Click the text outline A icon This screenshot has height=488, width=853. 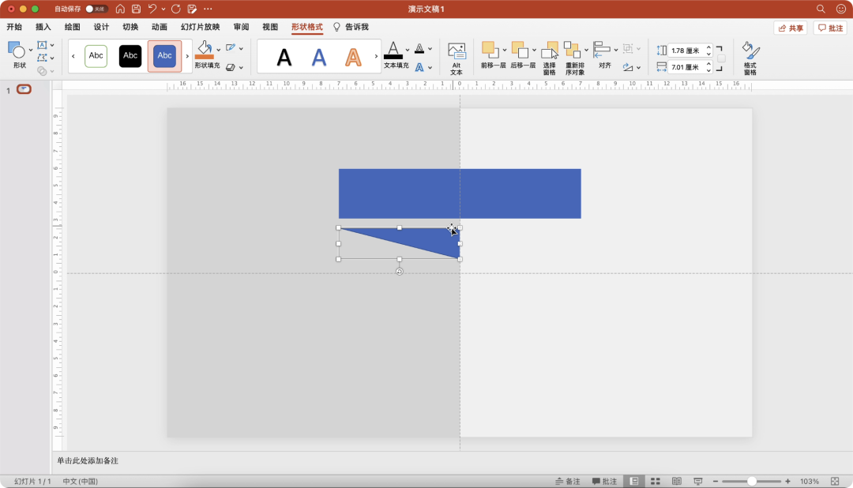[419, 48]
